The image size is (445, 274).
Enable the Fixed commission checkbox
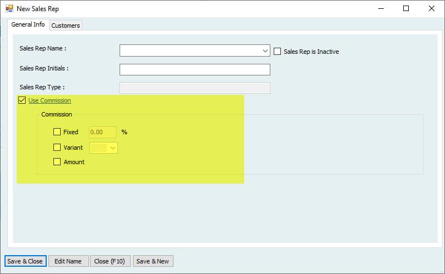[57, 132]
